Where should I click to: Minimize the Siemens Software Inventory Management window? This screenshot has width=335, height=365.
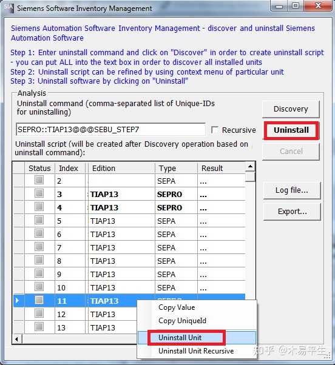coord(279,6)
